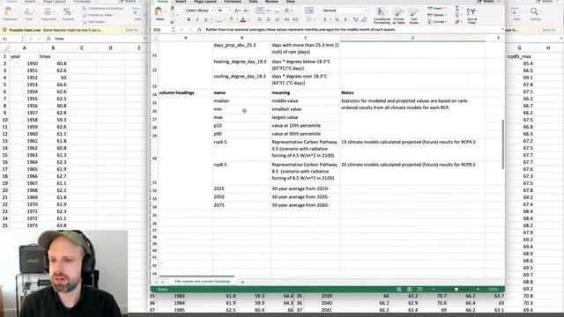Screen dimensions: 564x317
Task: Open Alignment group in left window
Action: tap(48, 14)
